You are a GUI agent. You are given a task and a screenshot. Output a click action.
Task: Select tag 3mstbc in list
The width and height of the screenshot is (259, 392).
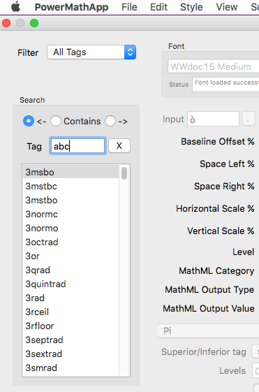click(x=71, y=186)
